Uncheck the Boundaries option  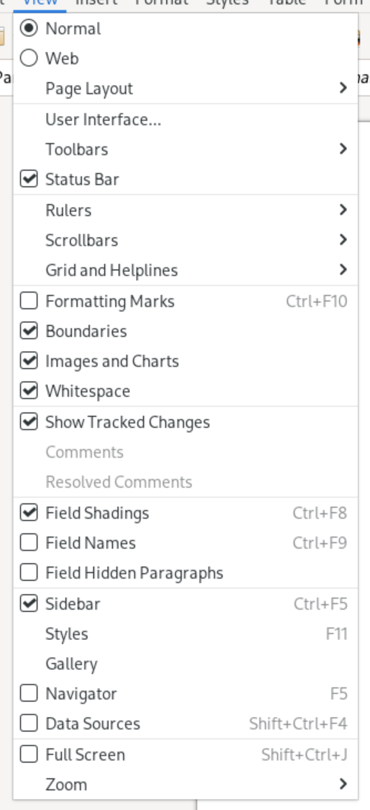coord(28,331)
